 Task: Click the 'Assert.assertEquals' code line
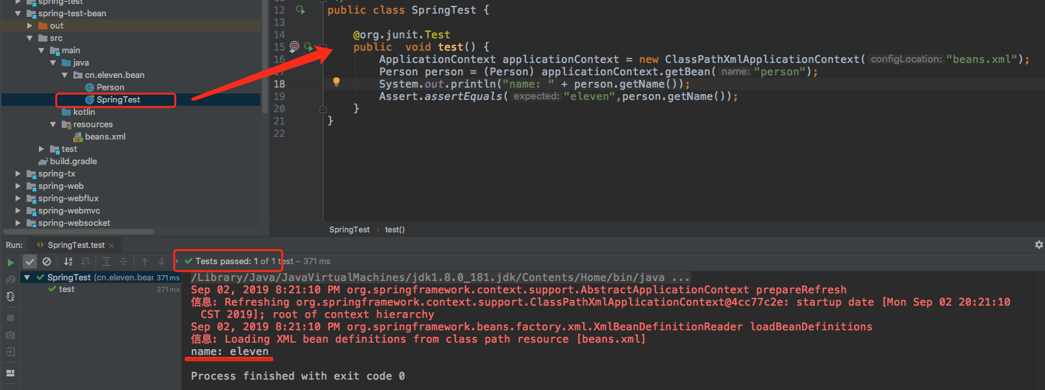[559, 96]
